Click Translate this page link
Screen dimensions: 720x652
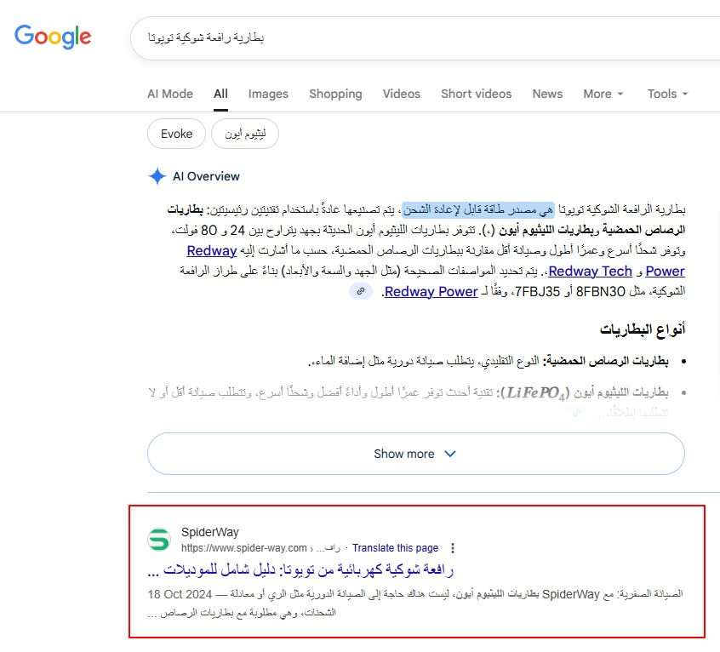(396, 548)
